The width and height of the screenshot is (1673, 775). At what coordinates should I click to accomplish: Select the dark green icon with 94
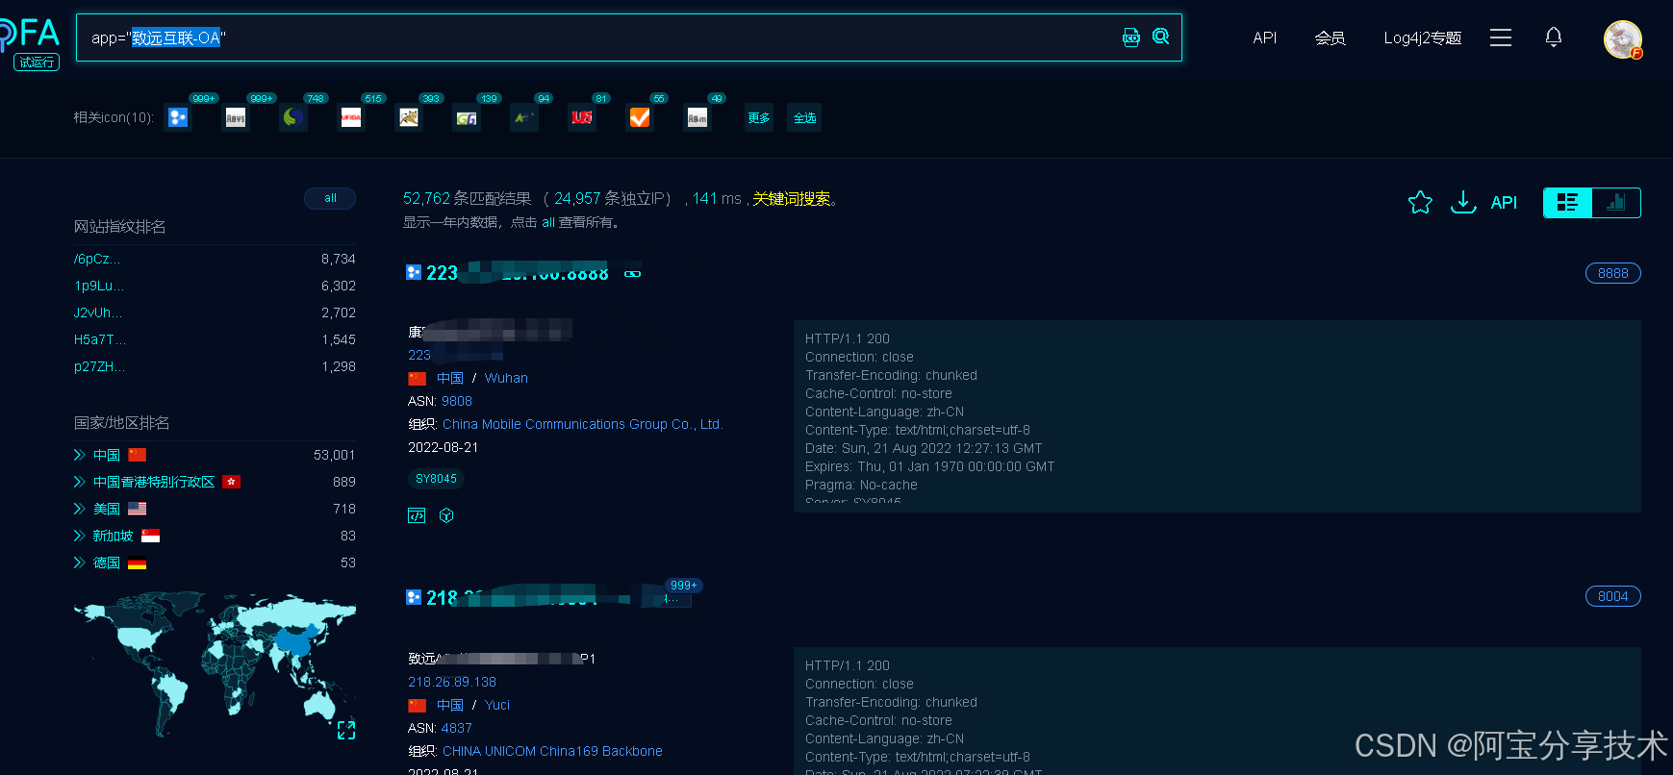pos(524,117)
